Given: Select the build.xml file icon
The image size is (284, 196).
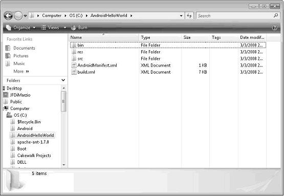Looking at the screenshot, I should tap(74, 72).
